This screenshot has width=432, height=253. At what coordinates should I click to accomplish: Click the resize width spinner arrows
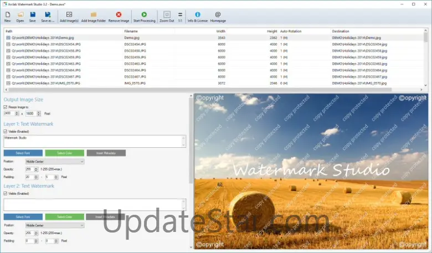[x=17, y=113]
